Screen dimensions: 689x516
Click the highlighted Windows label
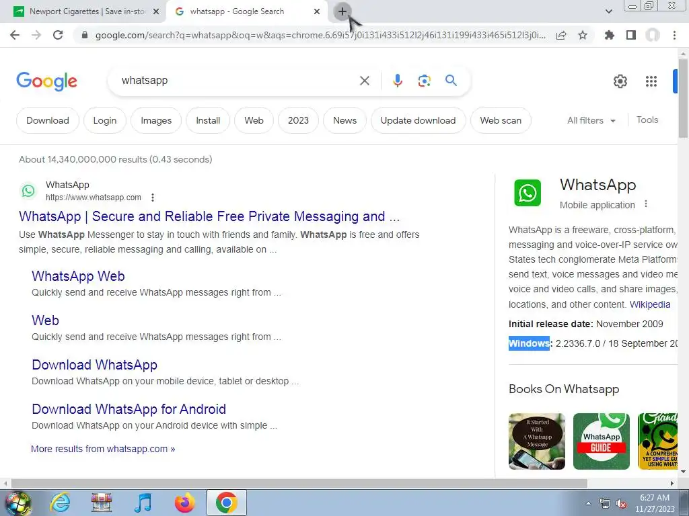529,343
